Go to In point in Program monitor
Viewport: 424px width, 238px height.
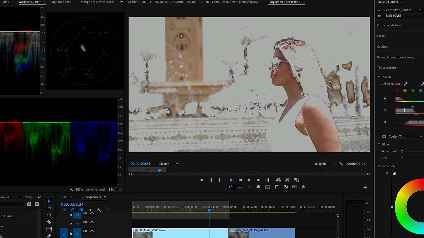pos(231,180)
